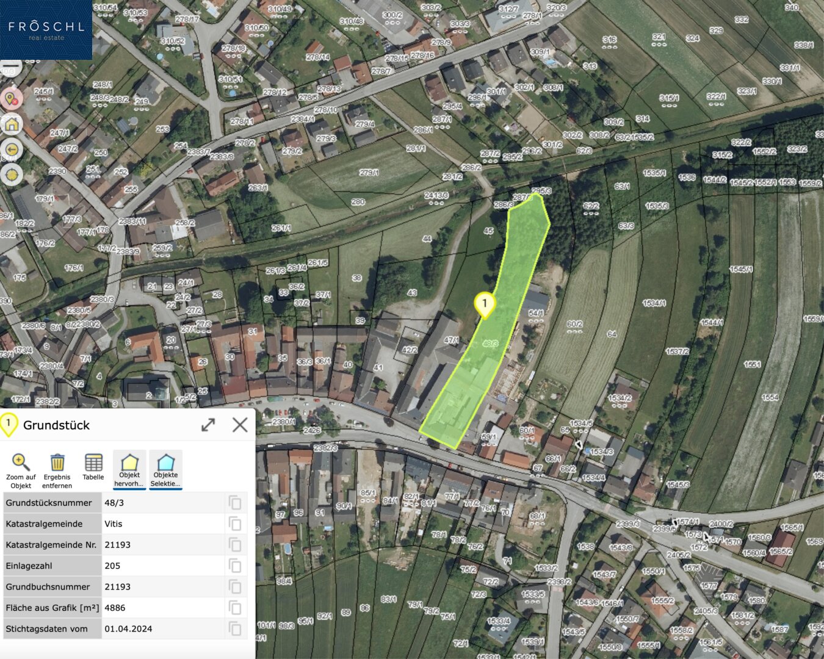Image resolution: width=824 pixels, height=659 pixels.
Task: Copy the Stichtagsdaten vom date value
Action: [x=235, y=628]
